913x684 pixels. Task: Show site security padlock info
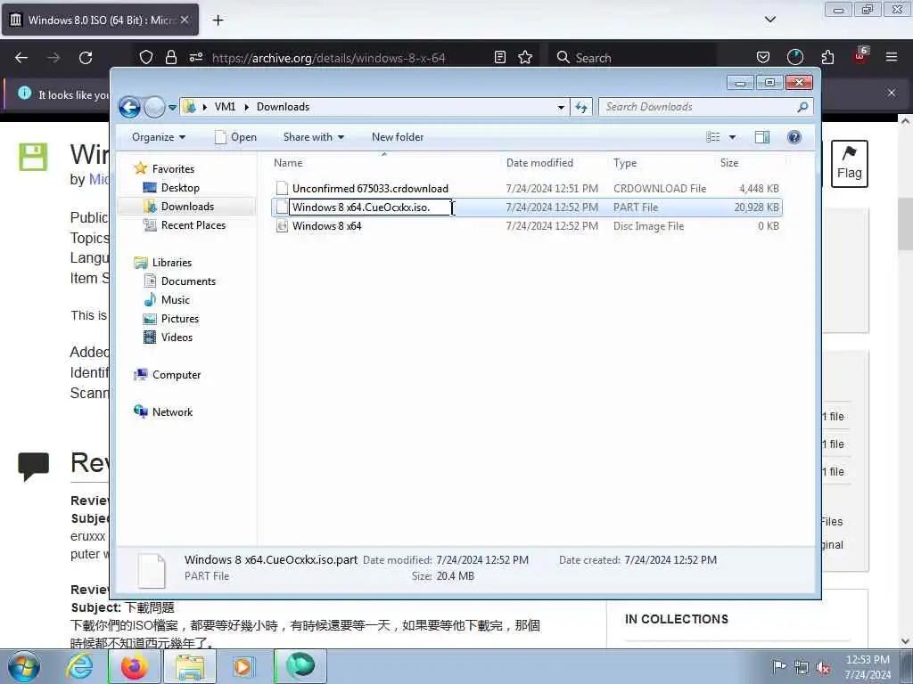click(x=170, y=57)
